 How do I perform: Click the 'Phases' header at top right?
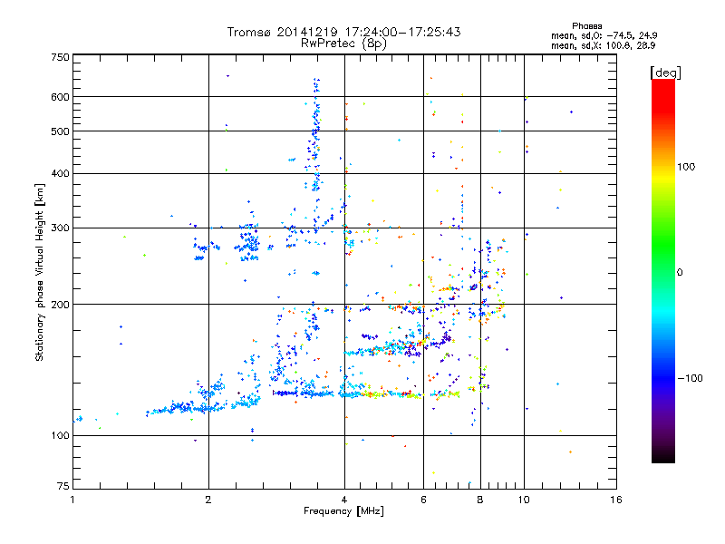(x=586, y=26)
